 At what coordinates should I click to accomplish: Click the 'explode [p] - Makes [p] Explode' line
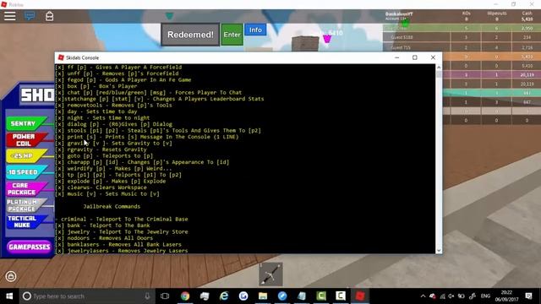coord(111,182)
